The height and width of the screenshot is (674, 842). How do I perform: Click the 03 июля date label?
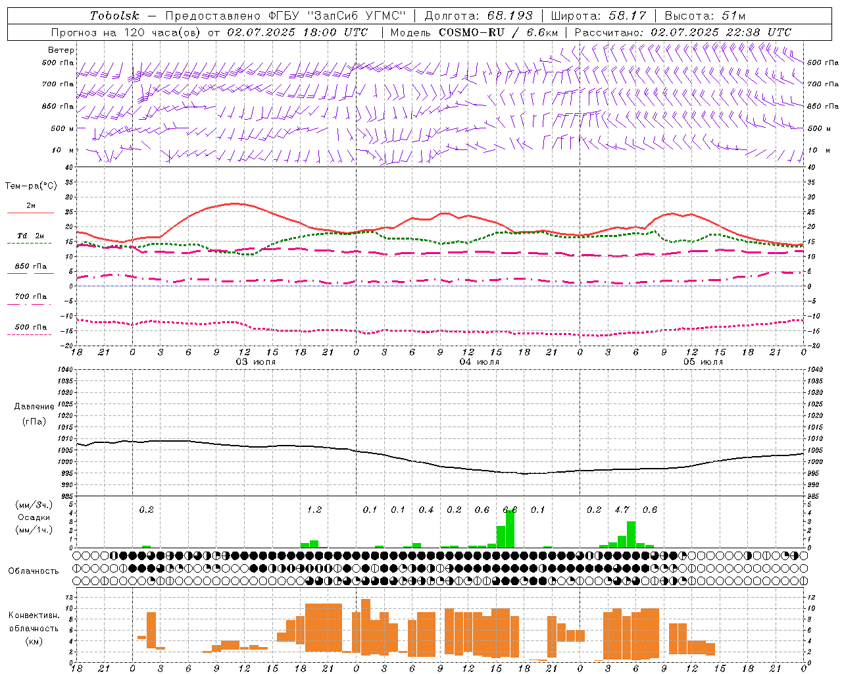click(x=256, y=362)
